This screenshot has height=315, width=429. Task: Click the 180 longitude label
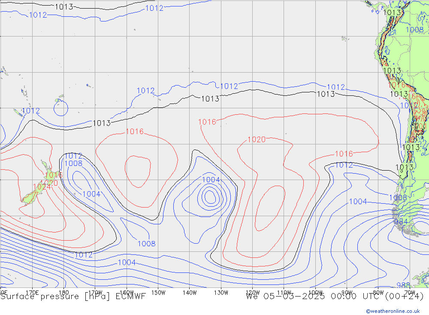point(64,293)
